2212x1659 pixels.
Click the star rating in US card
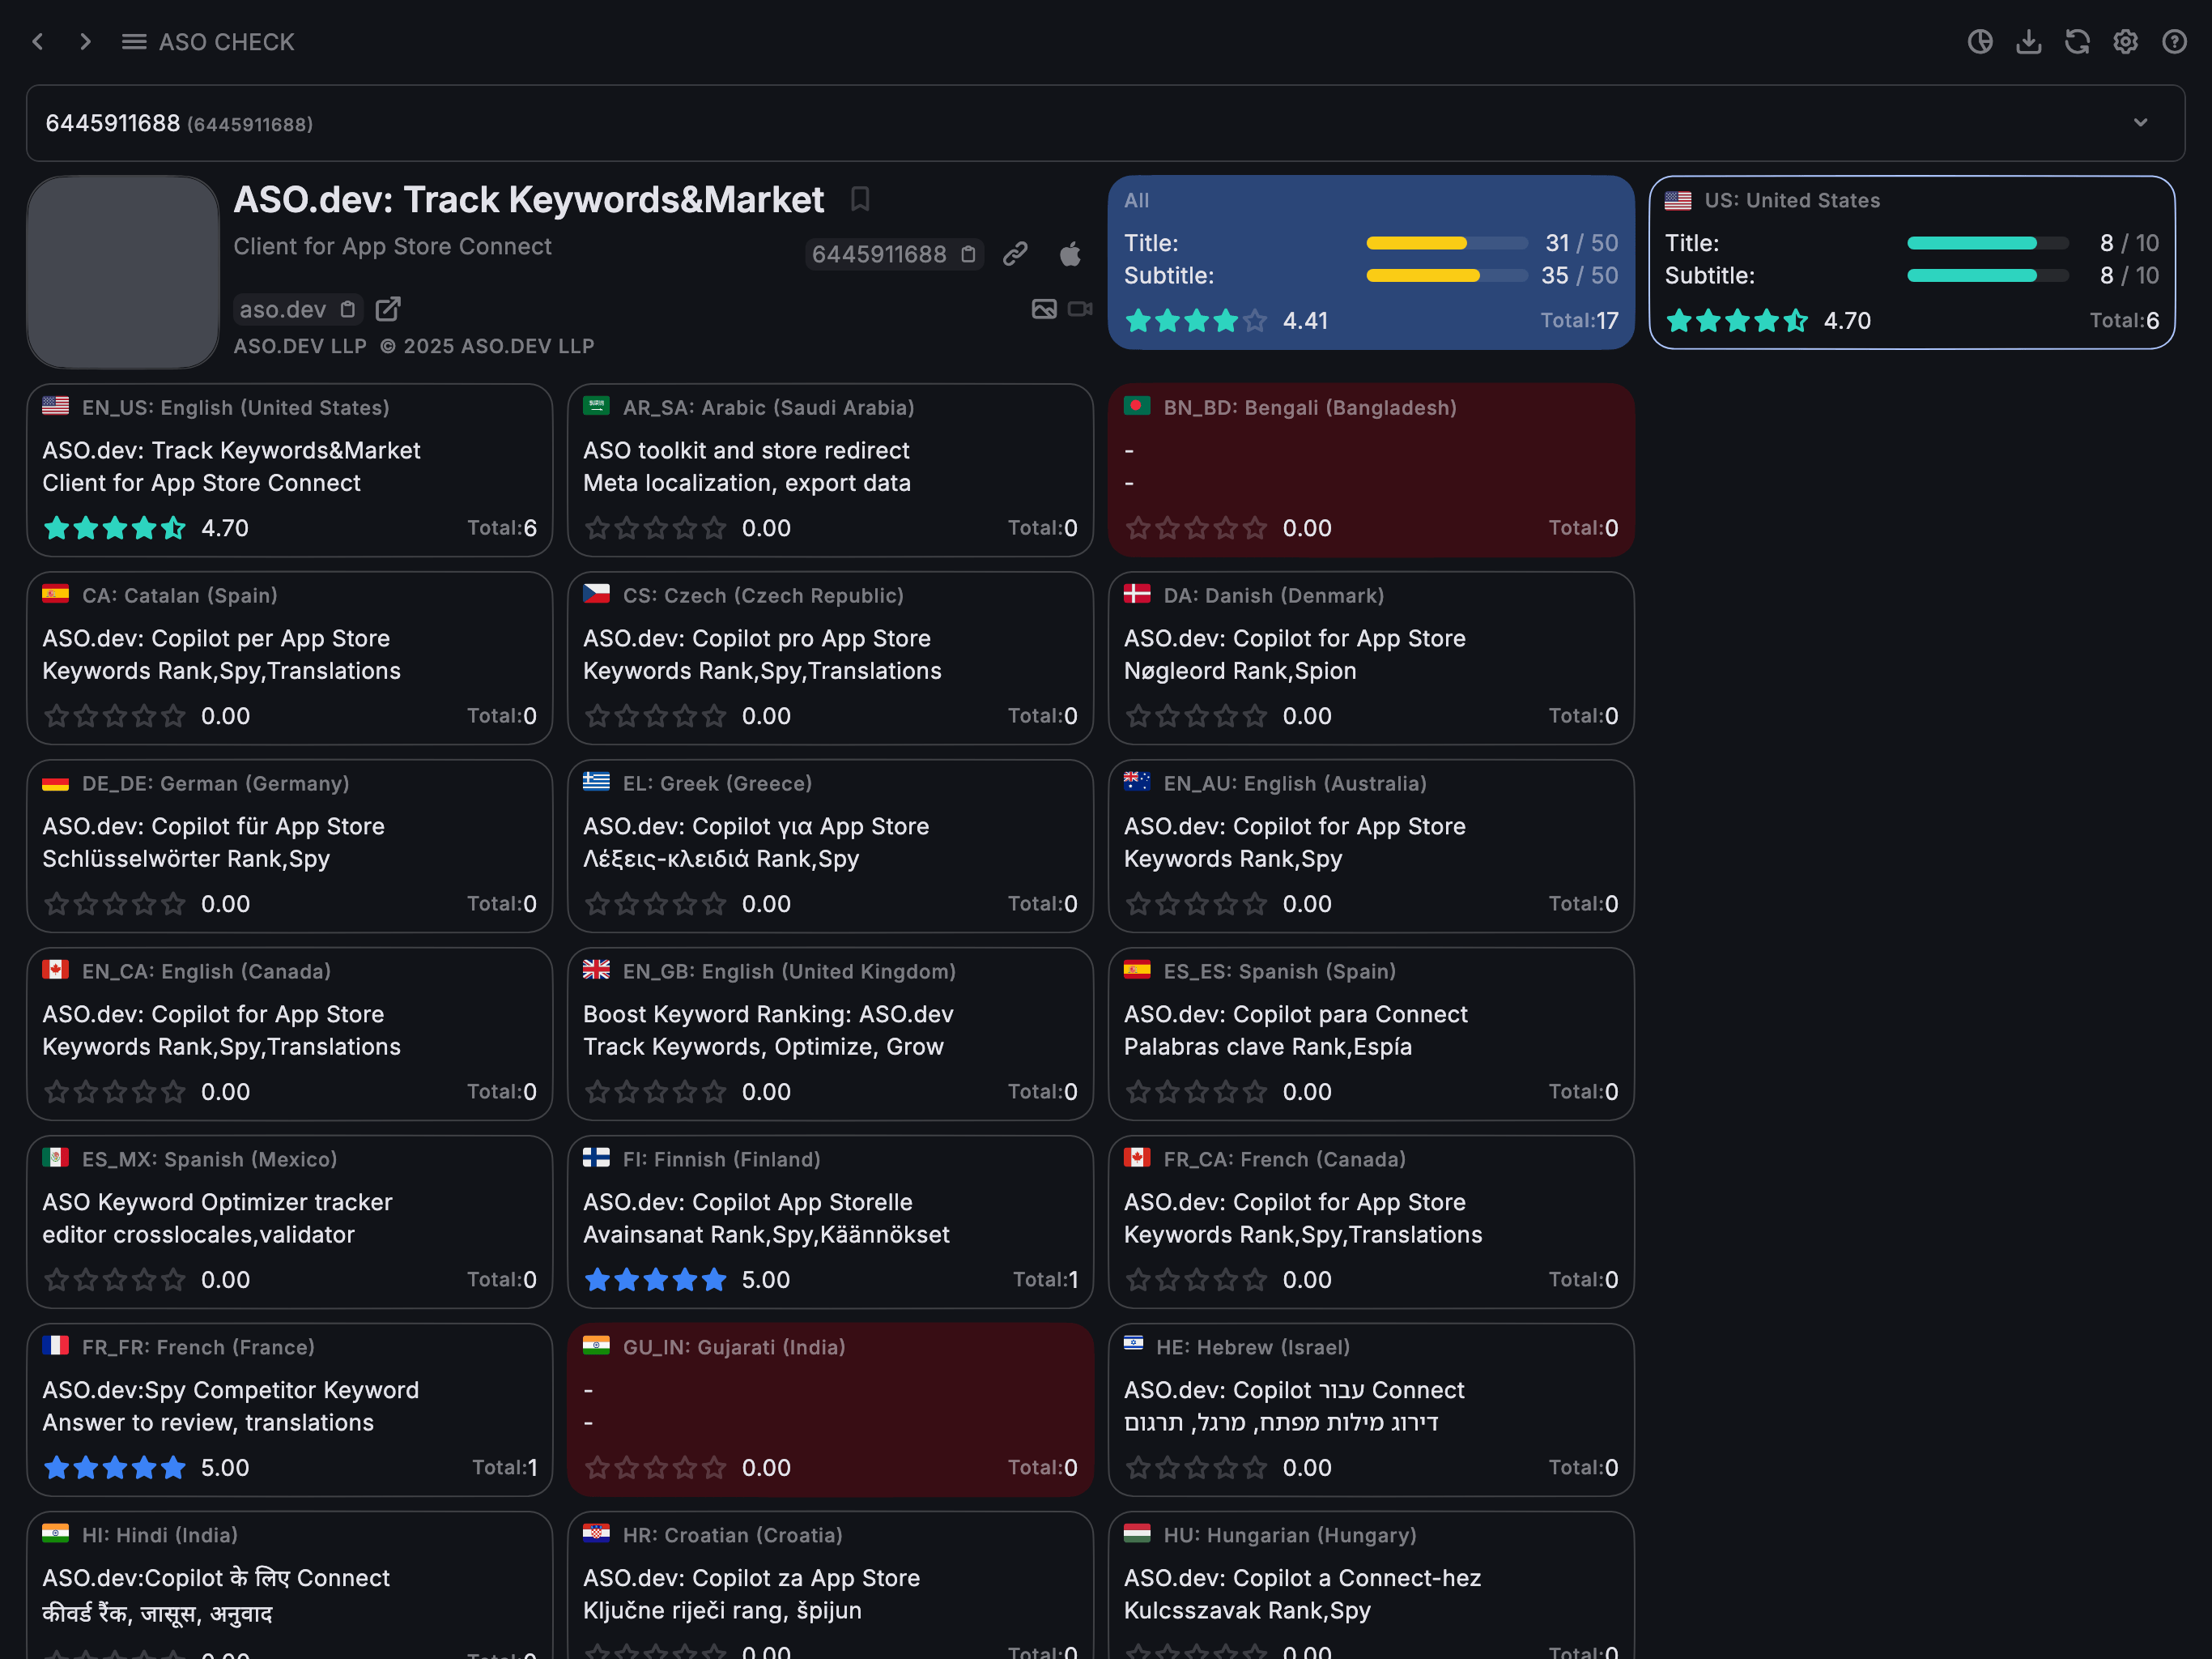[x=1737, y=320]
